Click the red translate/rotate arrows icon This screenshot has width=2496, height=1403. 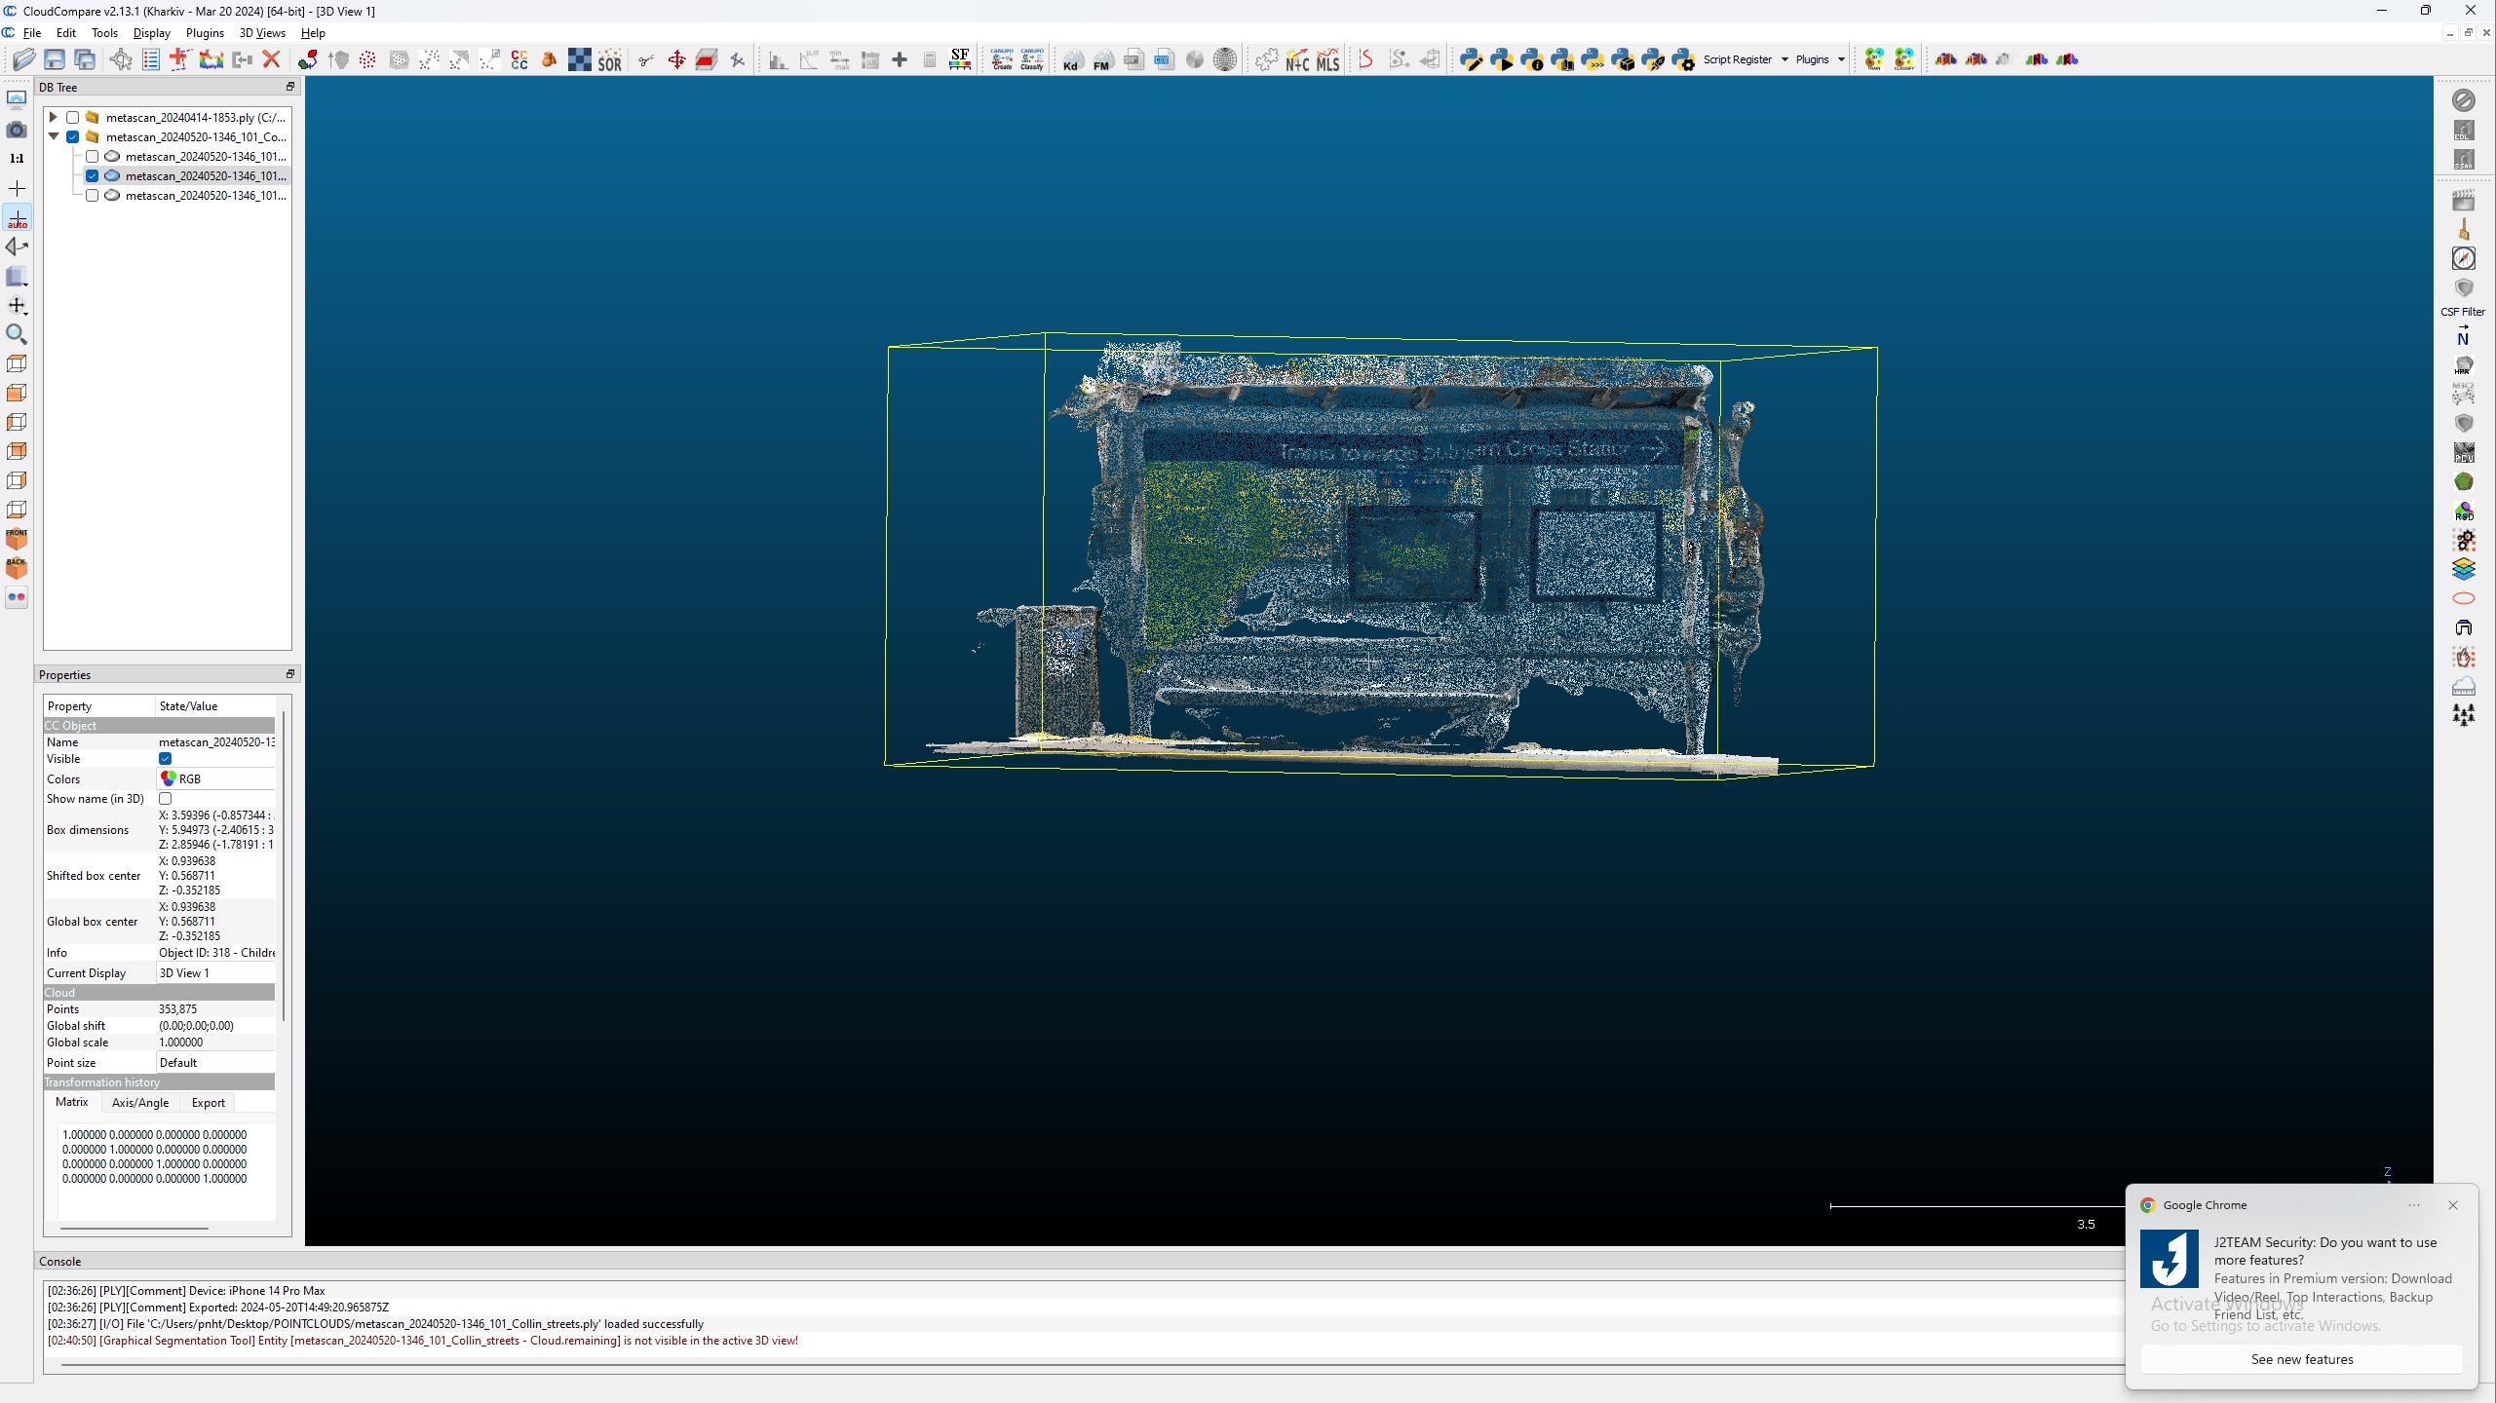point(676,59)
